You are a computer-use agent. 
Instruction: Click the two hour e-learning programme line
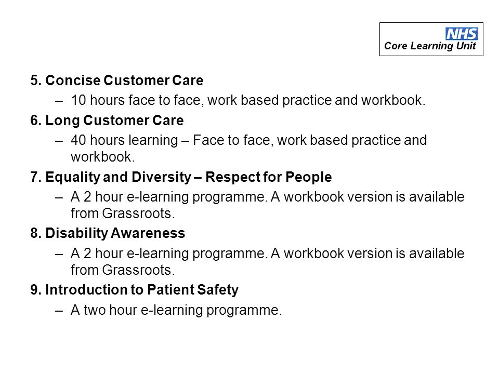[x=176, y=310]
